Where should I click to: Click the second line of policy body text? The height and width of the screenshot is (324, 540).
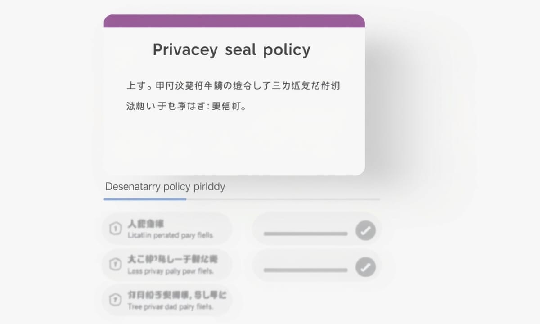[x=186, y=107]
